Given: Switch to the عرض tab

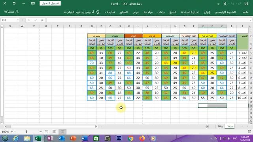Looking at the screenshot, I should coord(136,12).
